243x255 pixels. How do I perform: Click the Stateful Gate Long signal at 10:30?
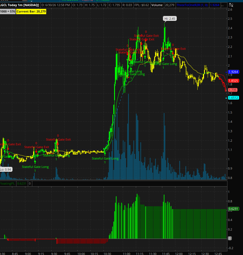(x=105, y=158)
